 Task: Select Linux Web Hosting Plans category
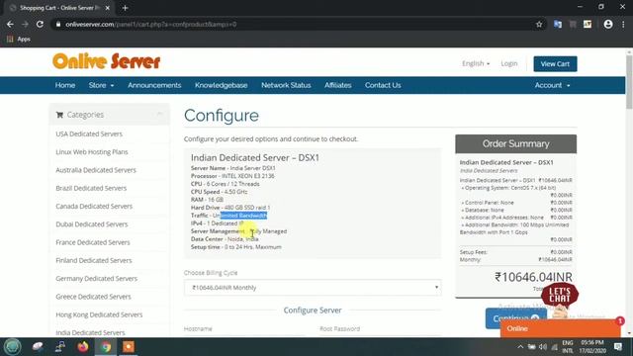coord(92,152)
